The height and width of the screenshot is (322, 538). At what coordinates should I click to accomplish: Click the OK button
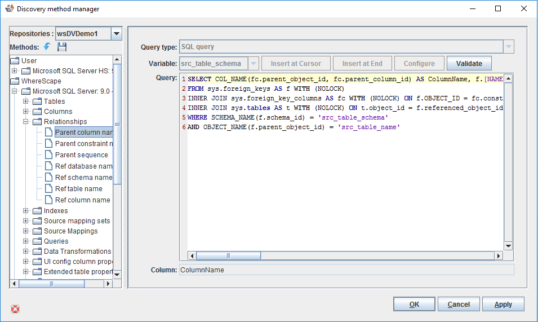pos(414,304)
